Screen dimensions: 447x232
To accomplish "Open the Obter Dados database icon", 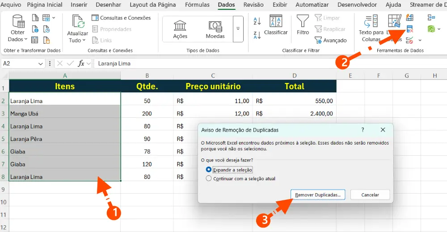I will [x=18, y=21].
